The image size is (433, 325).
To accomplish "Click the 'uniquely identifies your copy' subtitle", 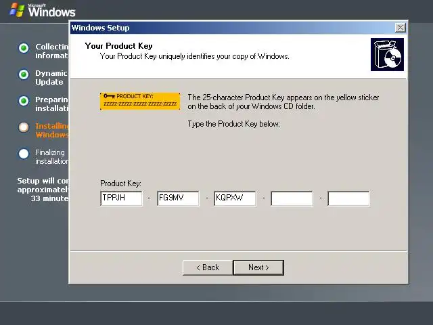I will [194, 56].
